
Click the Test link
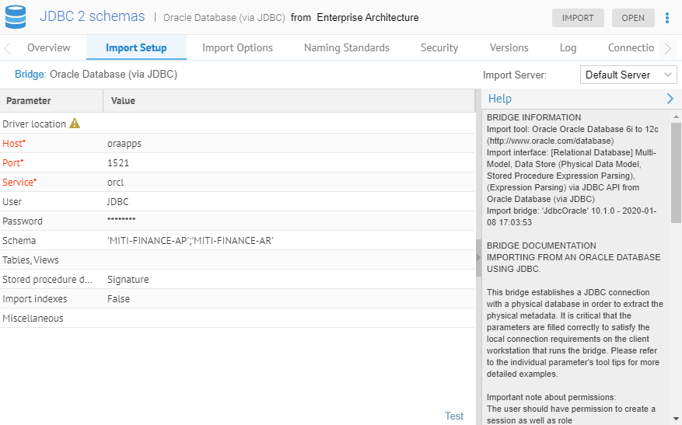pyautogui.click(x=454, y=416)
